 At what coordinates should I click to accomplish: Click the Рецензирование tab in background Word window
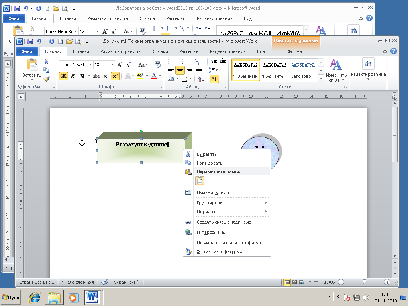point(215,18)
